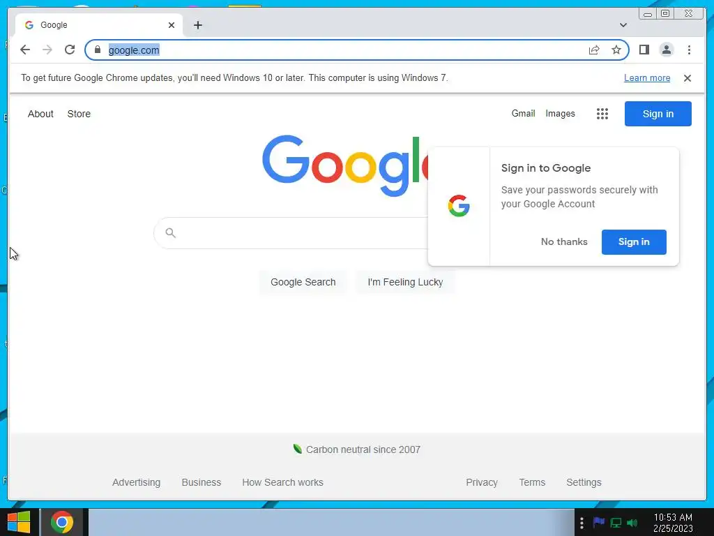Viewport: 714px width, 536px height.
Task: Open the Terms footer link
Action: click(x=532, y=482)
